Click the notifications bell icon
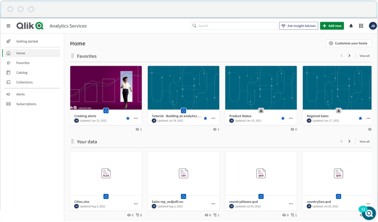378x222 pixels. click(x=351, y=26)
